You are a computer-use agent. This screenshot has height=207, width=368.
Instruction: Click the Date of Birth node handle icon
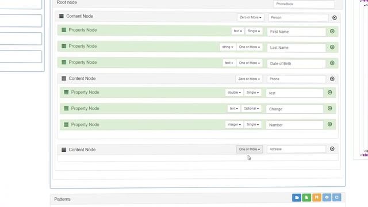pos(64,62)
